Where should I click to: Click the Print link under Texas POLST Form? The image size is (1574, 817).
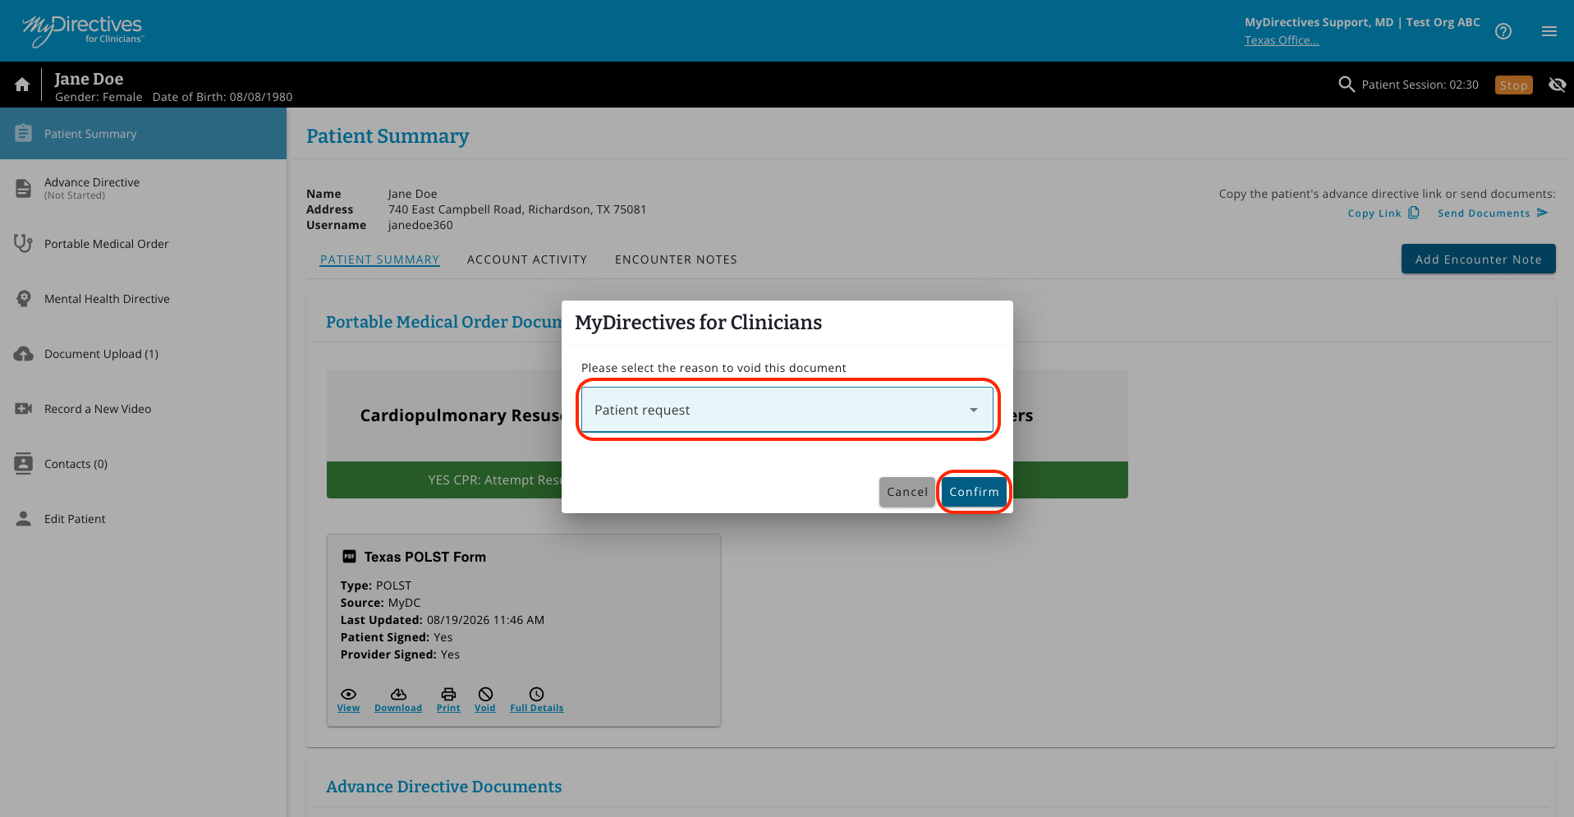tap(448, 708)
